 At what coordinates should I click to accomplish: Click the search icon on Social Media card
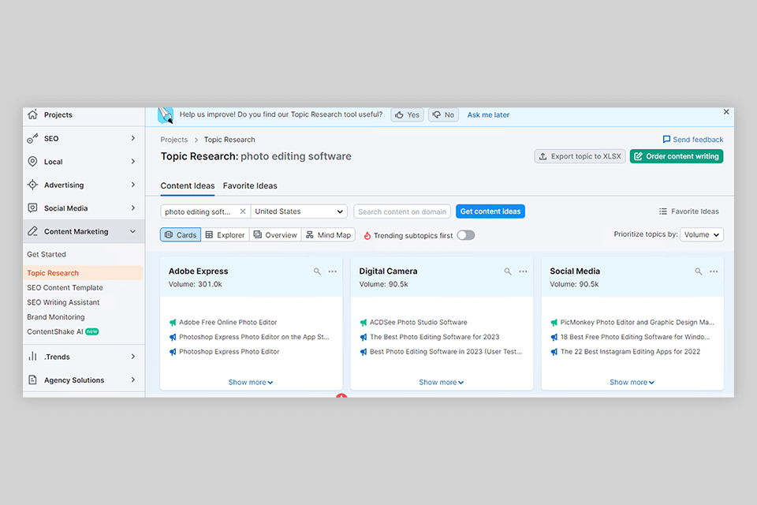(699, 271)
